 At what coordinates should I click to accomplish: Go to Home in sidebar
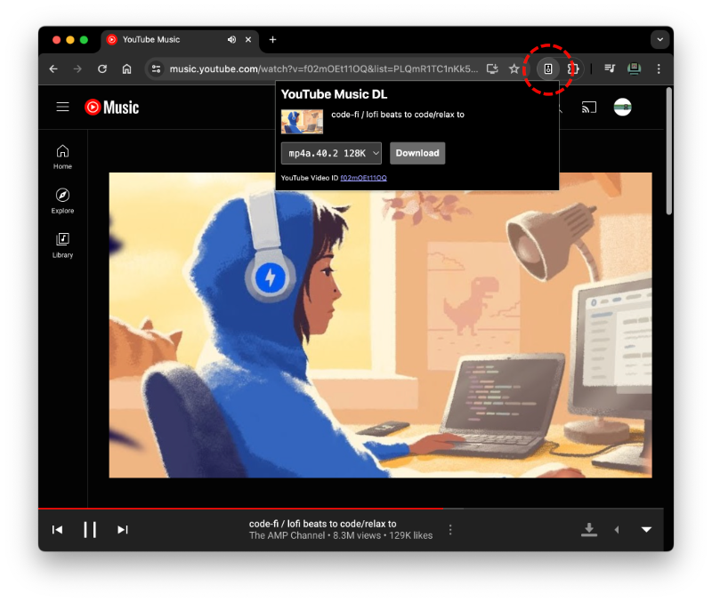[62, 157]
